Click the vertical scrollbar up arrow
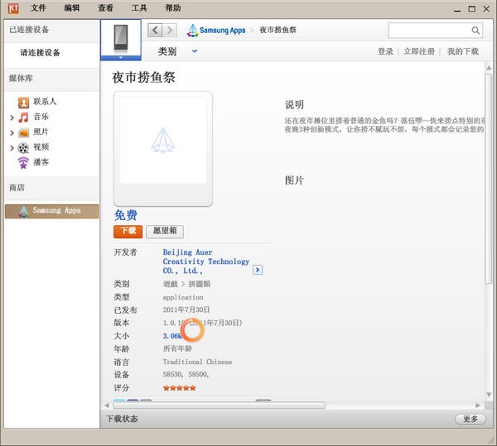 (x=489, y=67)
